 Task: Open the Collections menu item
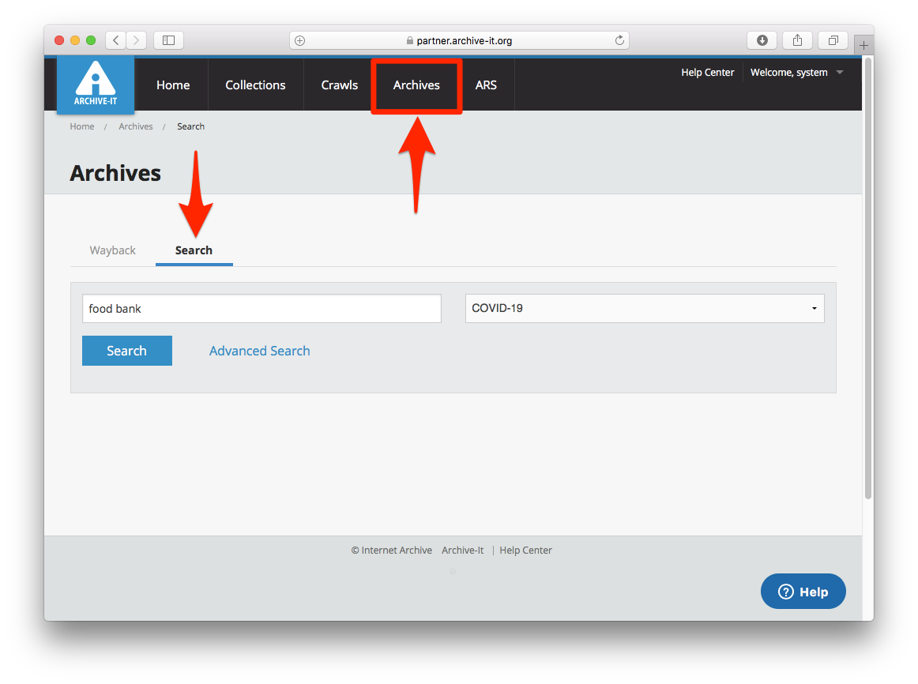point(255,85)
